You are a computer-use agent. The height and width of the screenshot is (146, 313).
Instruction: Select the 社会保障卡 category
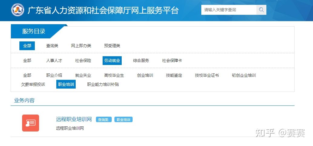click(x=172, y=60)
